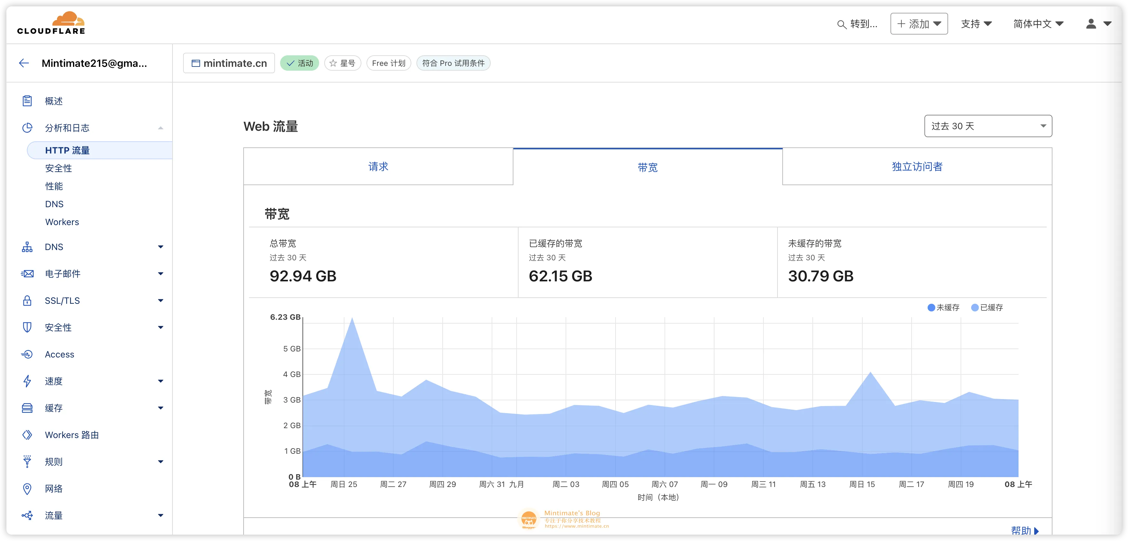
Task: Click the 带宽 tab
Action: tap(647, 167)
